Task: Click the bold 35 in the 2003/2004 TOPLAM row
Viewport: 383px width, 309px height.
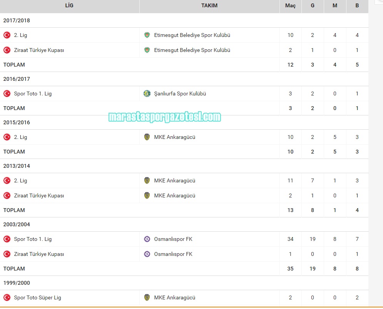Action: [x=290, y=269]
